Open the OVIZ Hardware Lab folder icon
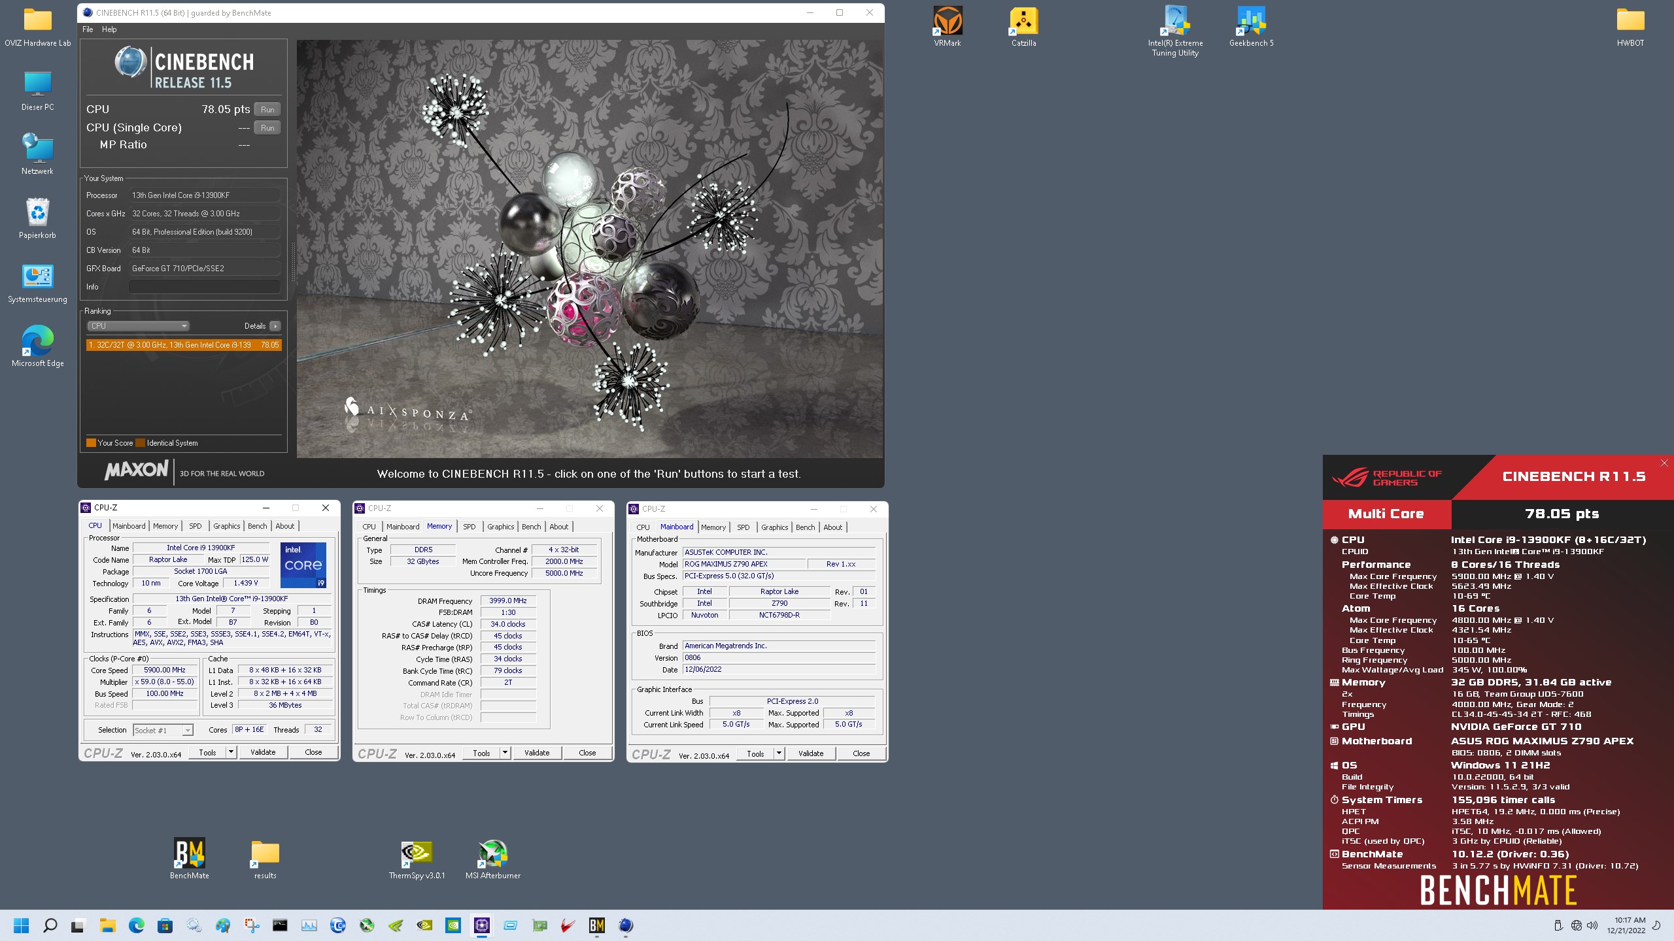This screenshot has width=1674, height=941. (x=37, y=27)
